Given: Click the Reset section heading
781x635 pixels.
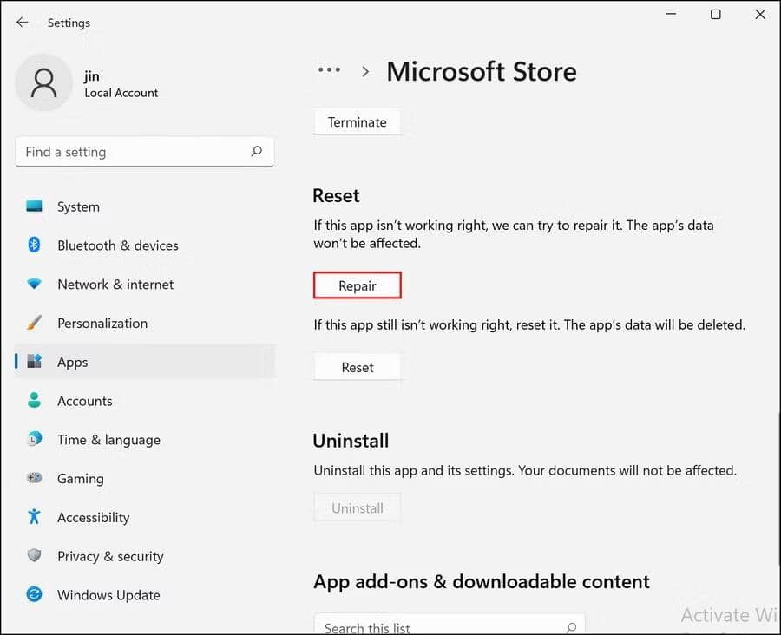Looking at the screenshot, I should 336,195.
